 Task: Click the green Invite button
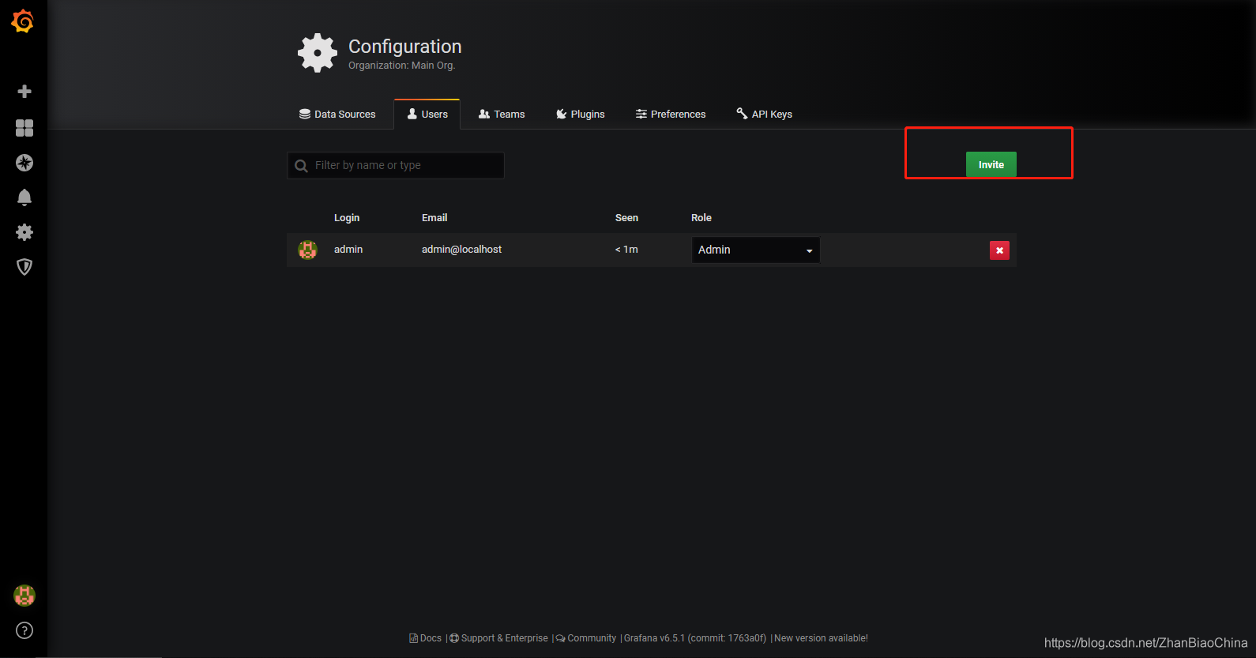coord(991,164)
